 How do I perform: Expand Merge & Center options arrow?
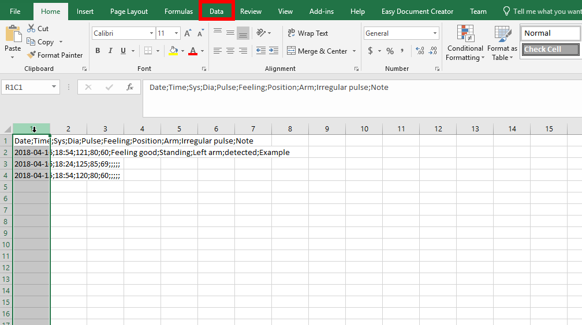pyautogui.click(x=354, y=51)
